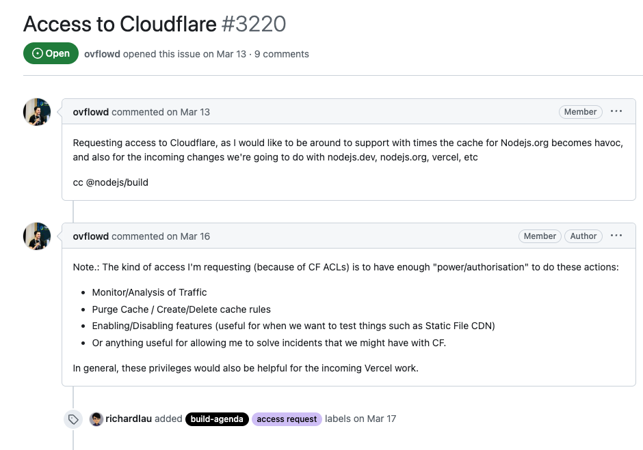Click the issue title Access to Cloudflare
Viewport: 643px width, 450px height.
120,24
